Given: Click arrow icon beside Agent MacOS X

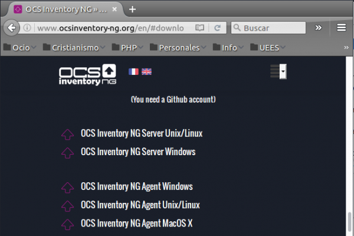Looking at the screenshot, I should tap(67, 224).
